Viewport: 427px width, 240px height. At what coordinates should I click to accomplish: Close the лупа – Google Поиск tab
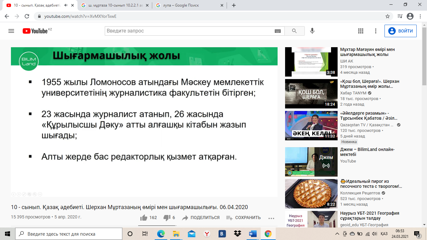click(222, 5)
